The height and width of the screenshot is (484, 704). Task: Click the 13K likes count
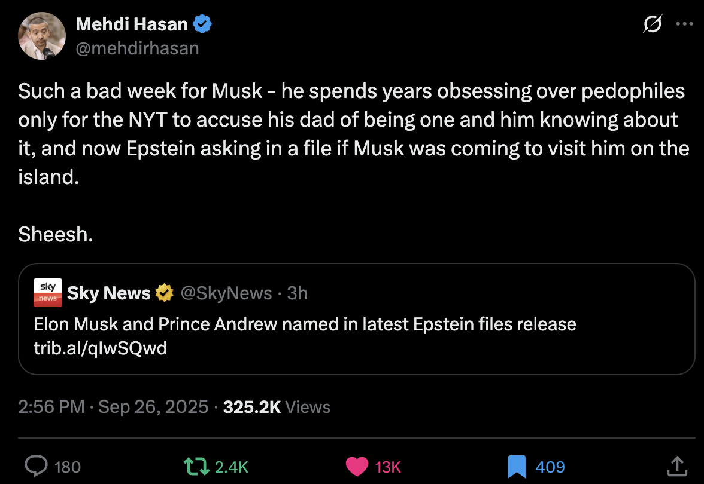point(388,467)
